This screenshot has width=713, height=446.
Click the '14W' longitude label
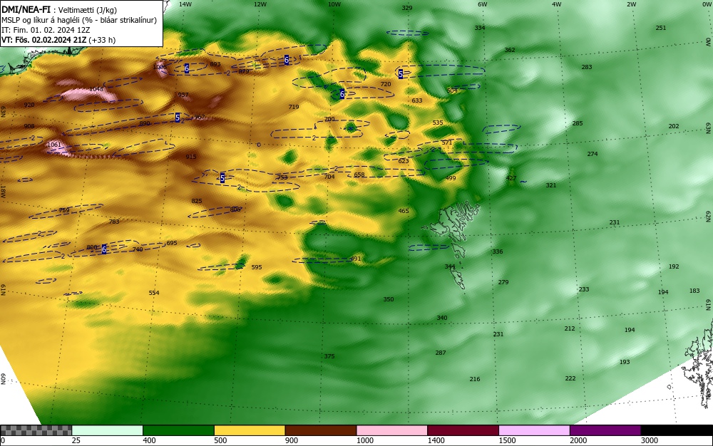pyautogui.click(x=185, y=4)
